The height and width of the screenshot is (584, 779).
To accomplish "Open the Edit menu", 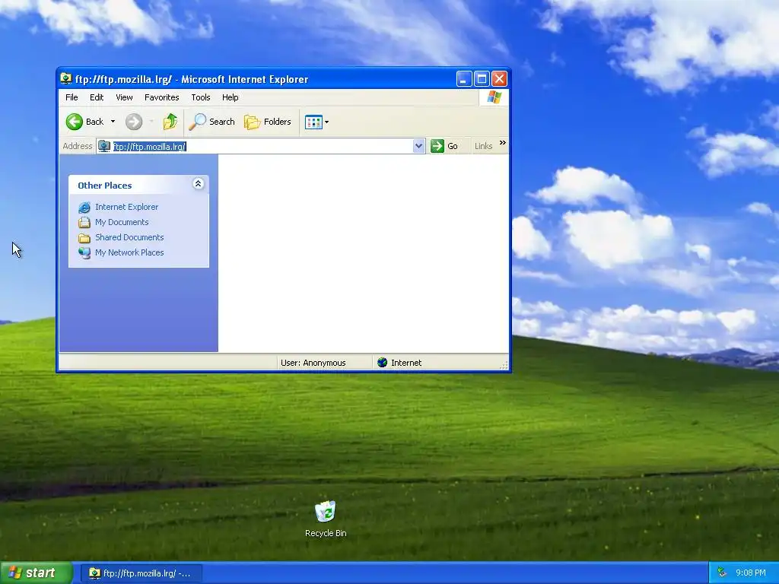I will (x=97, y=97).
